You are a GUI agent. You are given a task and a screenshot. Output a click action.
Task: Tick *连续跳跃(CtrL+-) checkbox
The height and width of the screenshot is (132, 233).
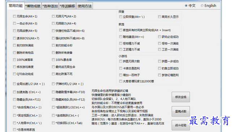point(53,115)
